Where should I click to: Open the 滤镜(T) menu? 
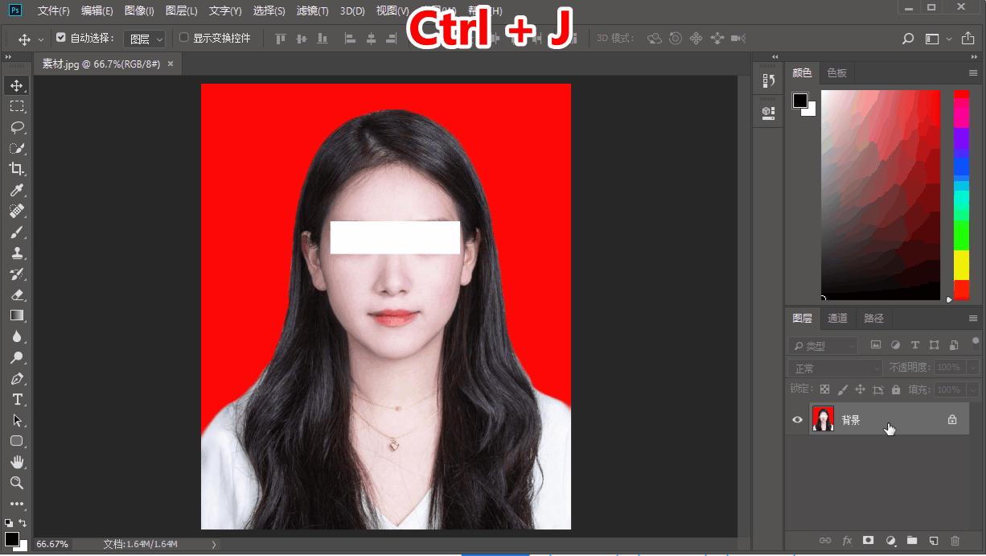click(x=312, y=11)
